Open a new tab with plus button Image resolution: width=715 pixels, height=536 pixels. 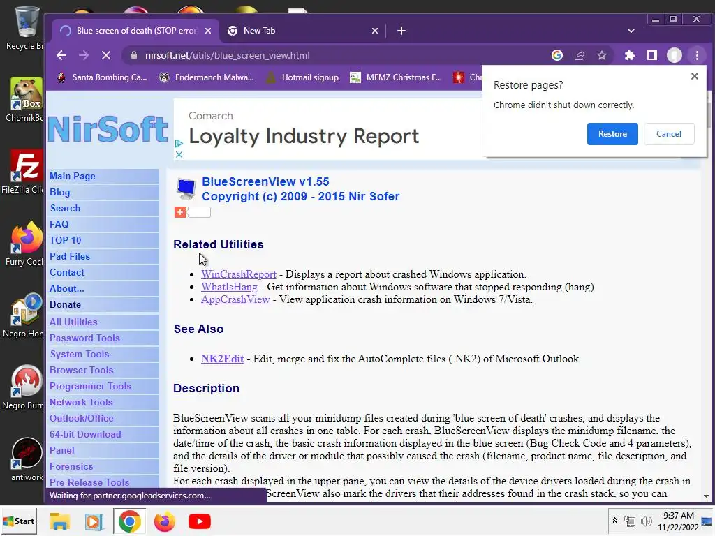tap(401, 31)
